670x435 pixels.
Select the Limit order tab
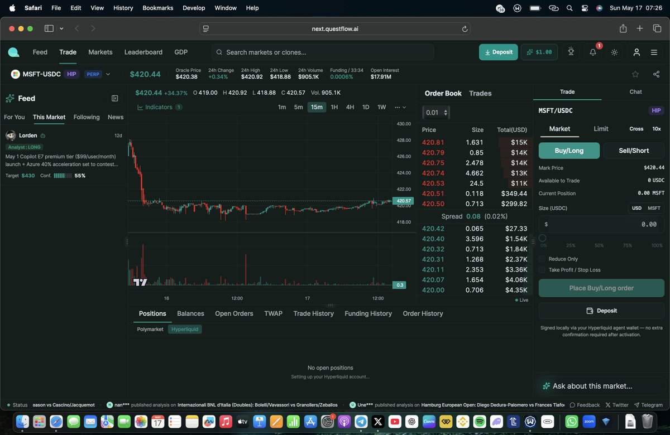tap(601, 129)
